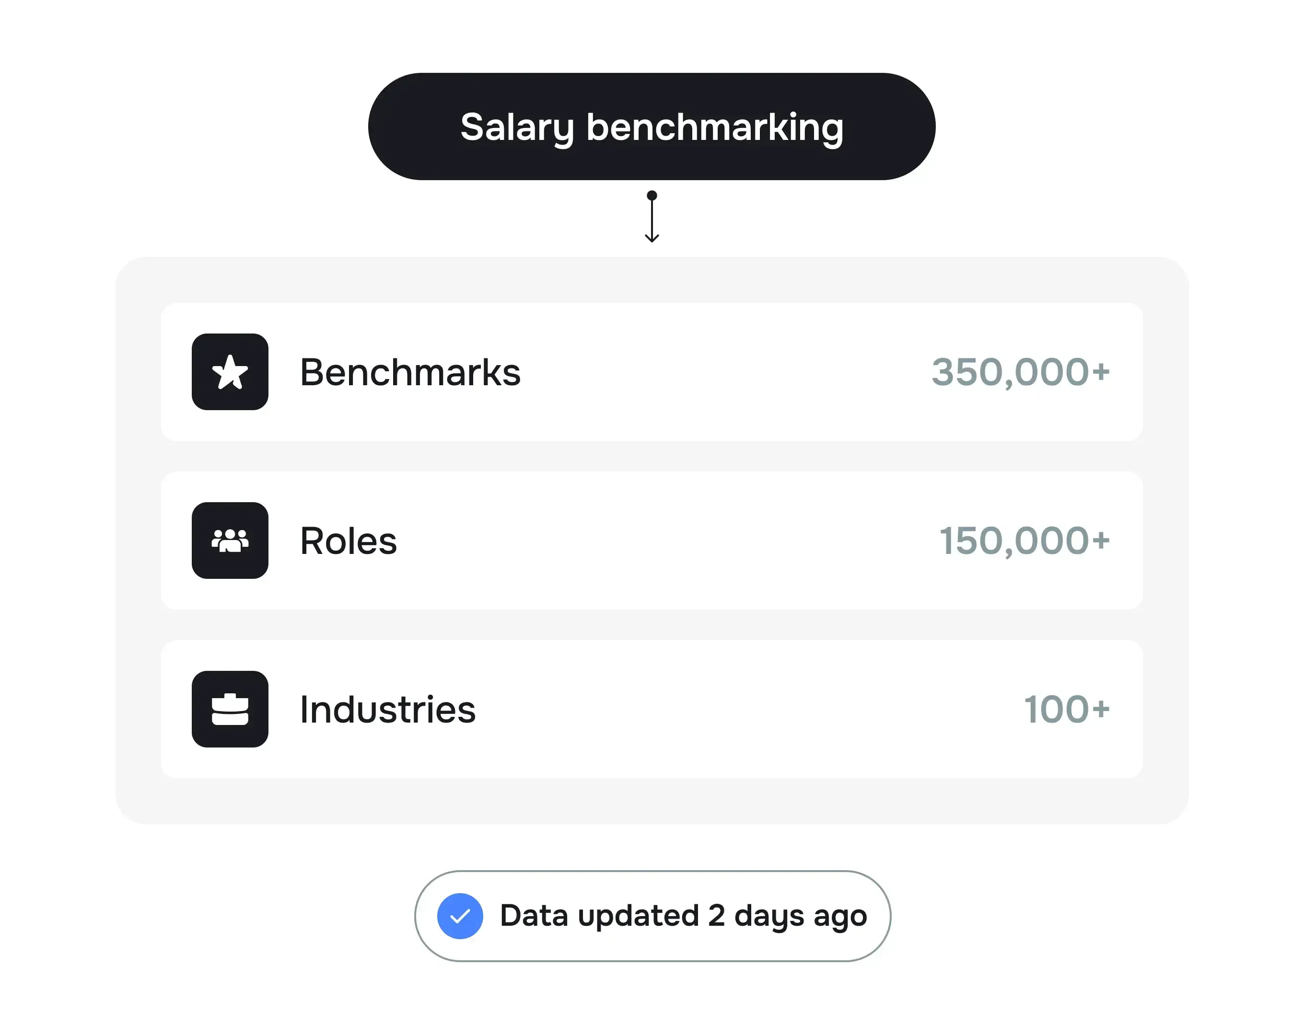Select the Benchmarks label text
Image resolution: width=1304 pixels, height=1035 pixels.
(410, 372)
